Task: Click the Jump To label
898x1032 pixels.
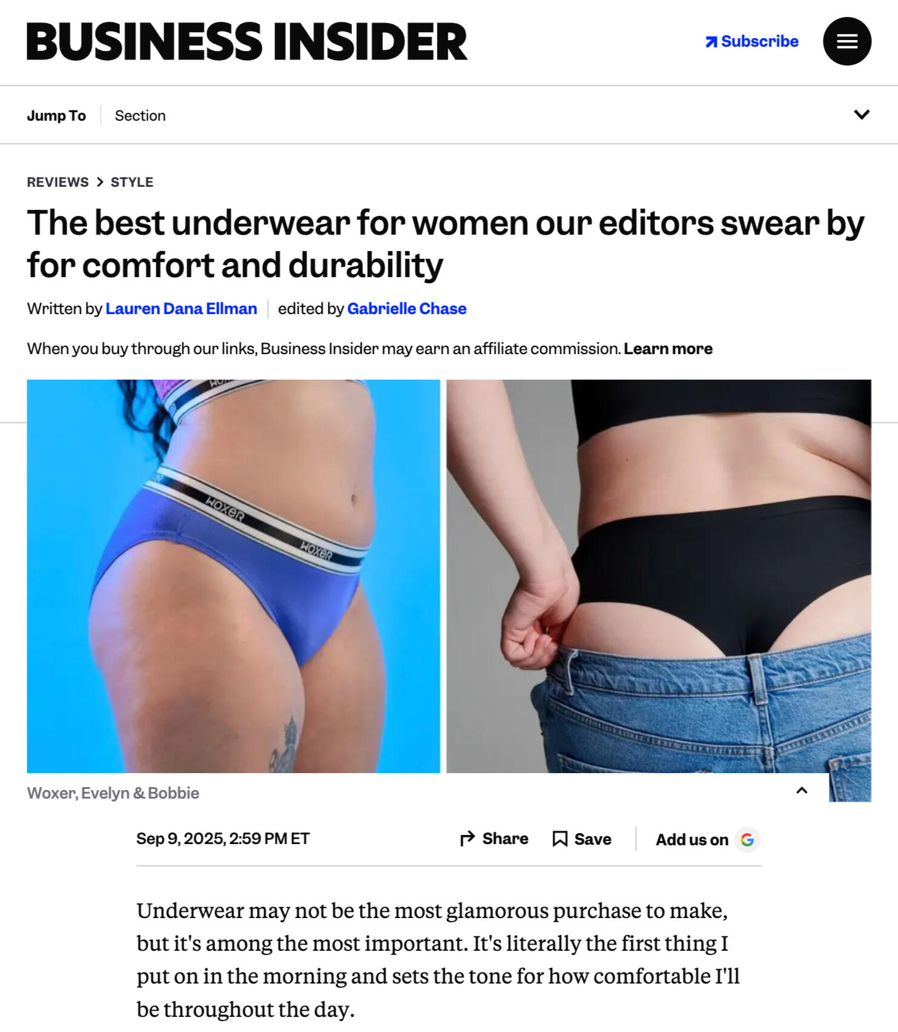Action: 56,115
